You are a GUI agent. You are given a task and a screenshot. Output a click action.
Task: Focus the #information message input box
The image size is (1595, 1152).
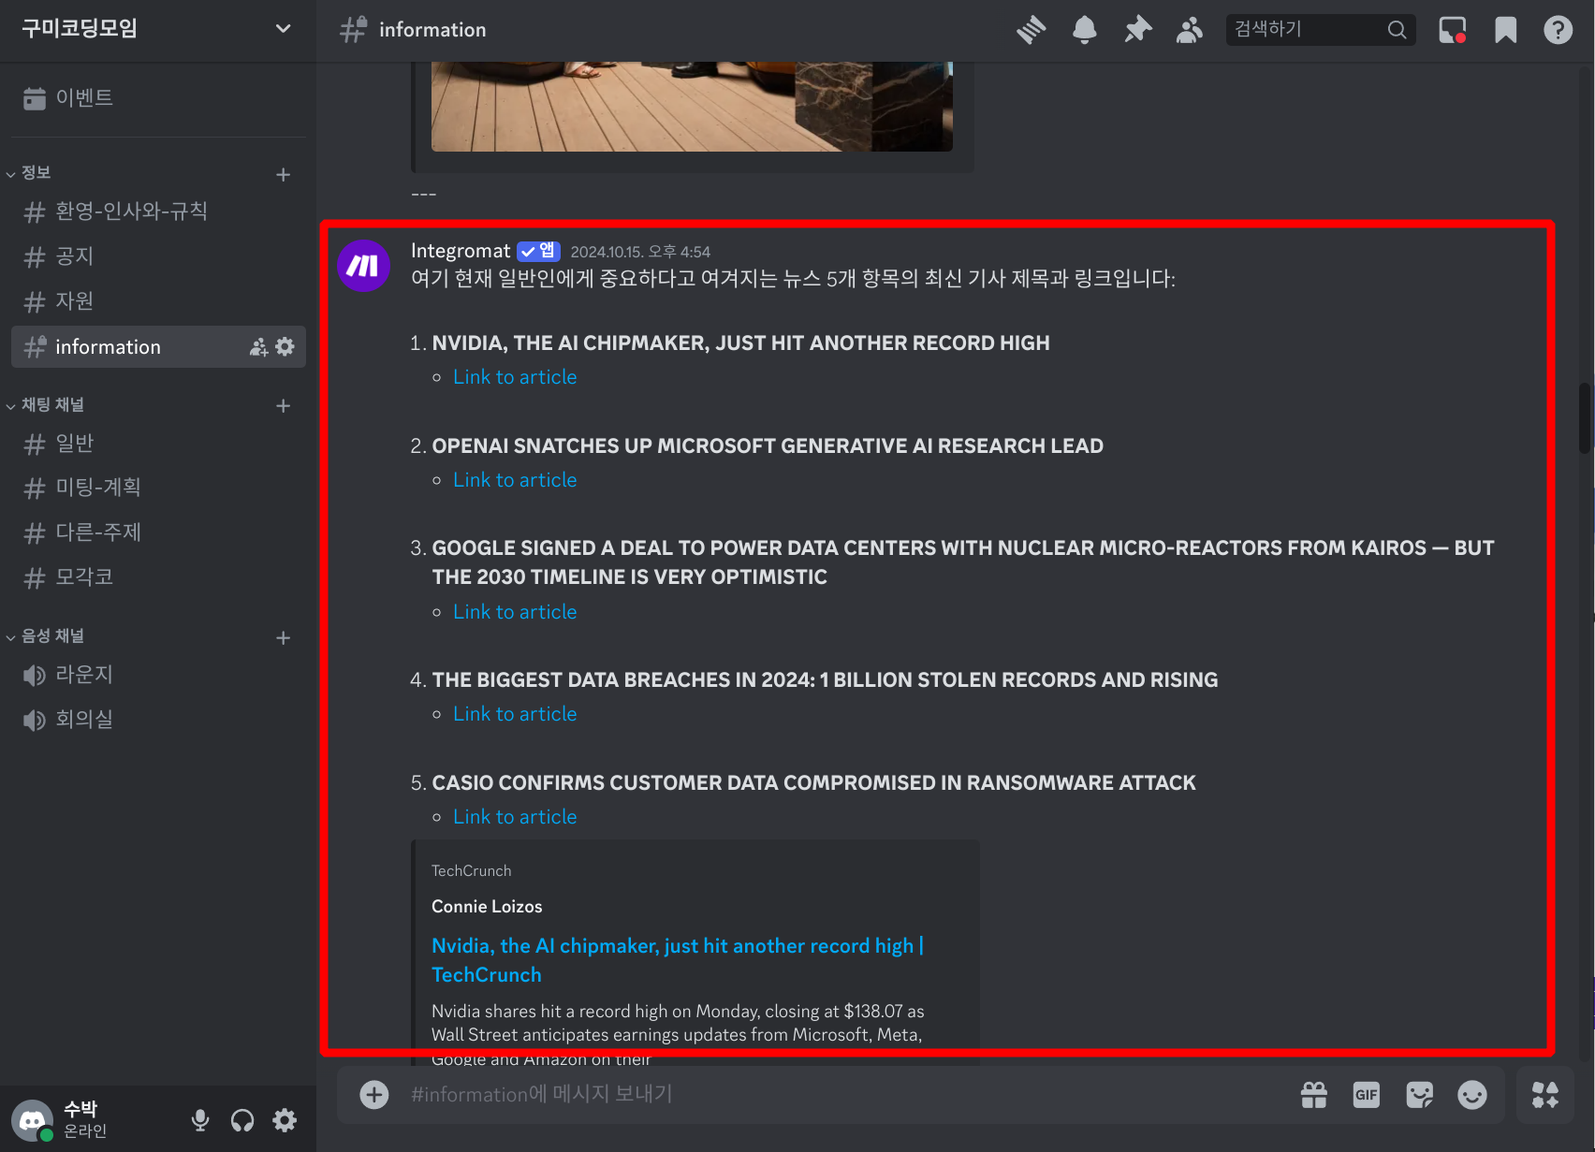842,1094
